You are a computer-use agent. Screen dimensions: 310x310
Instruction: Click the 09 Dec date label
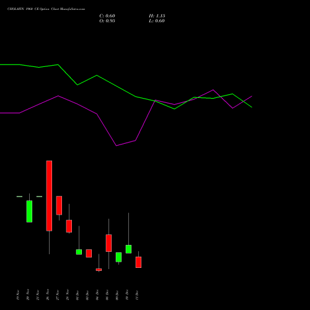pyautogui.click(x=117, y=294)
